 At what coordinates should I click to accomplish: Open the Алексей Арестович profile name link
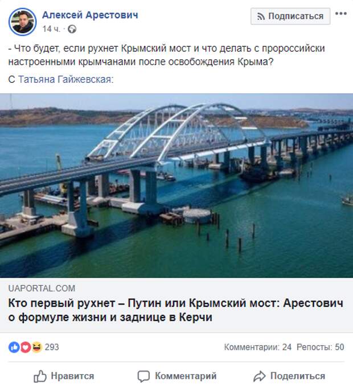(90, 15)
